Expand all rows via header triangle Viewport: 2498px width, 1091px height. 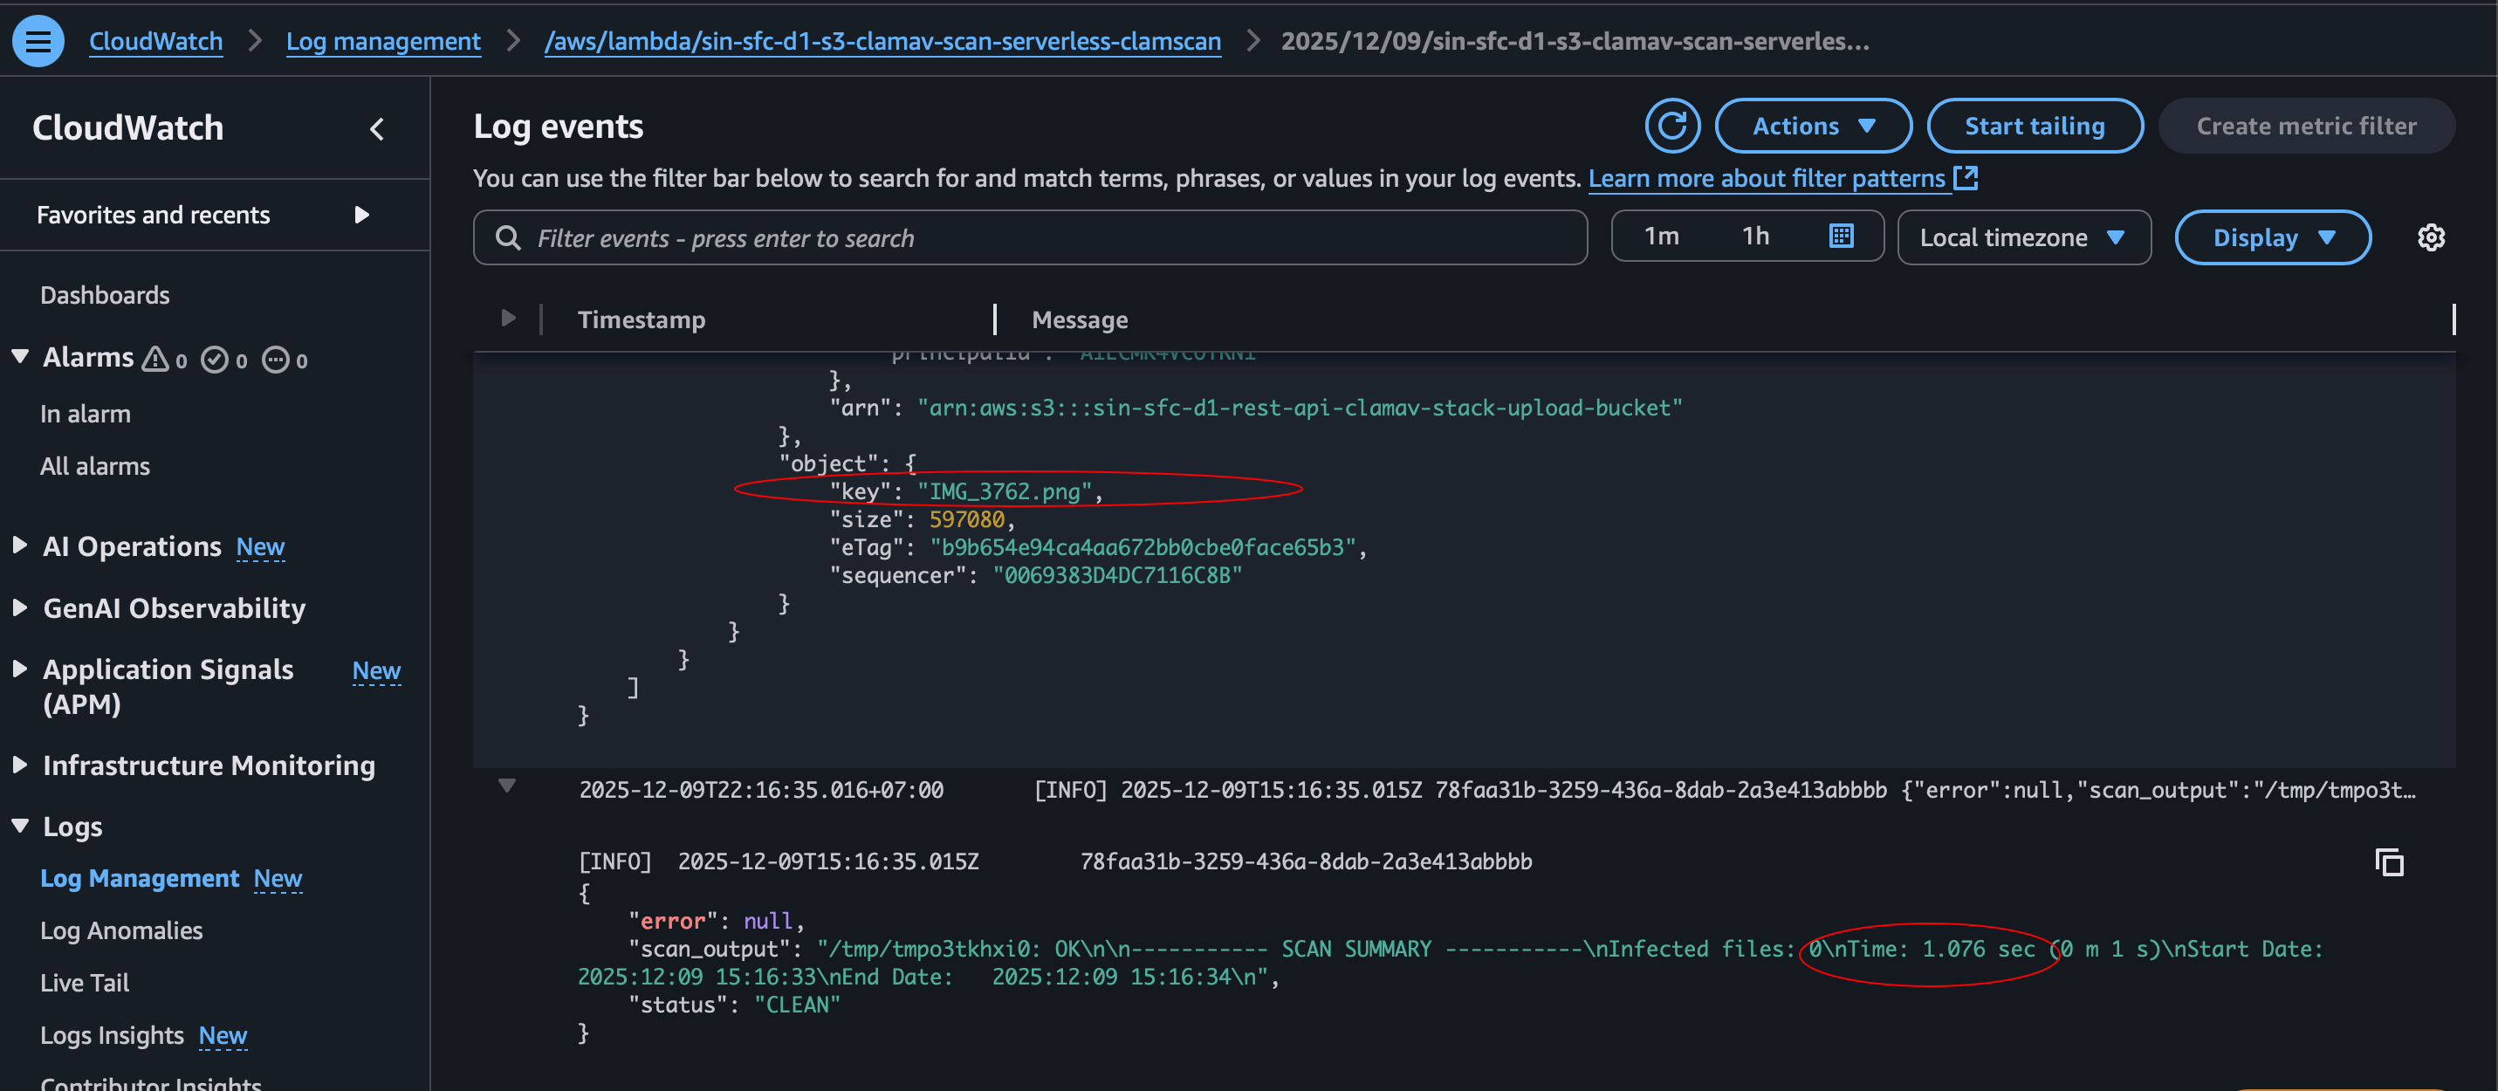(x=508, y=318)
